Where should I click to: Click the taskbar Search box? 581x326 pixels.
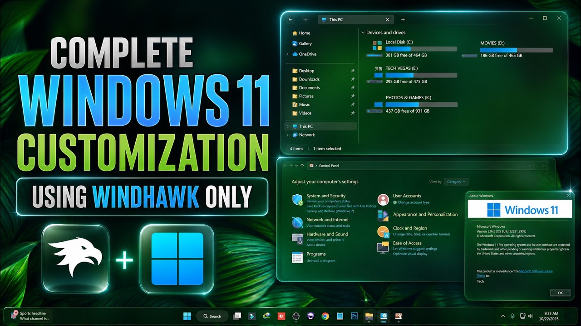coord(212,316)
